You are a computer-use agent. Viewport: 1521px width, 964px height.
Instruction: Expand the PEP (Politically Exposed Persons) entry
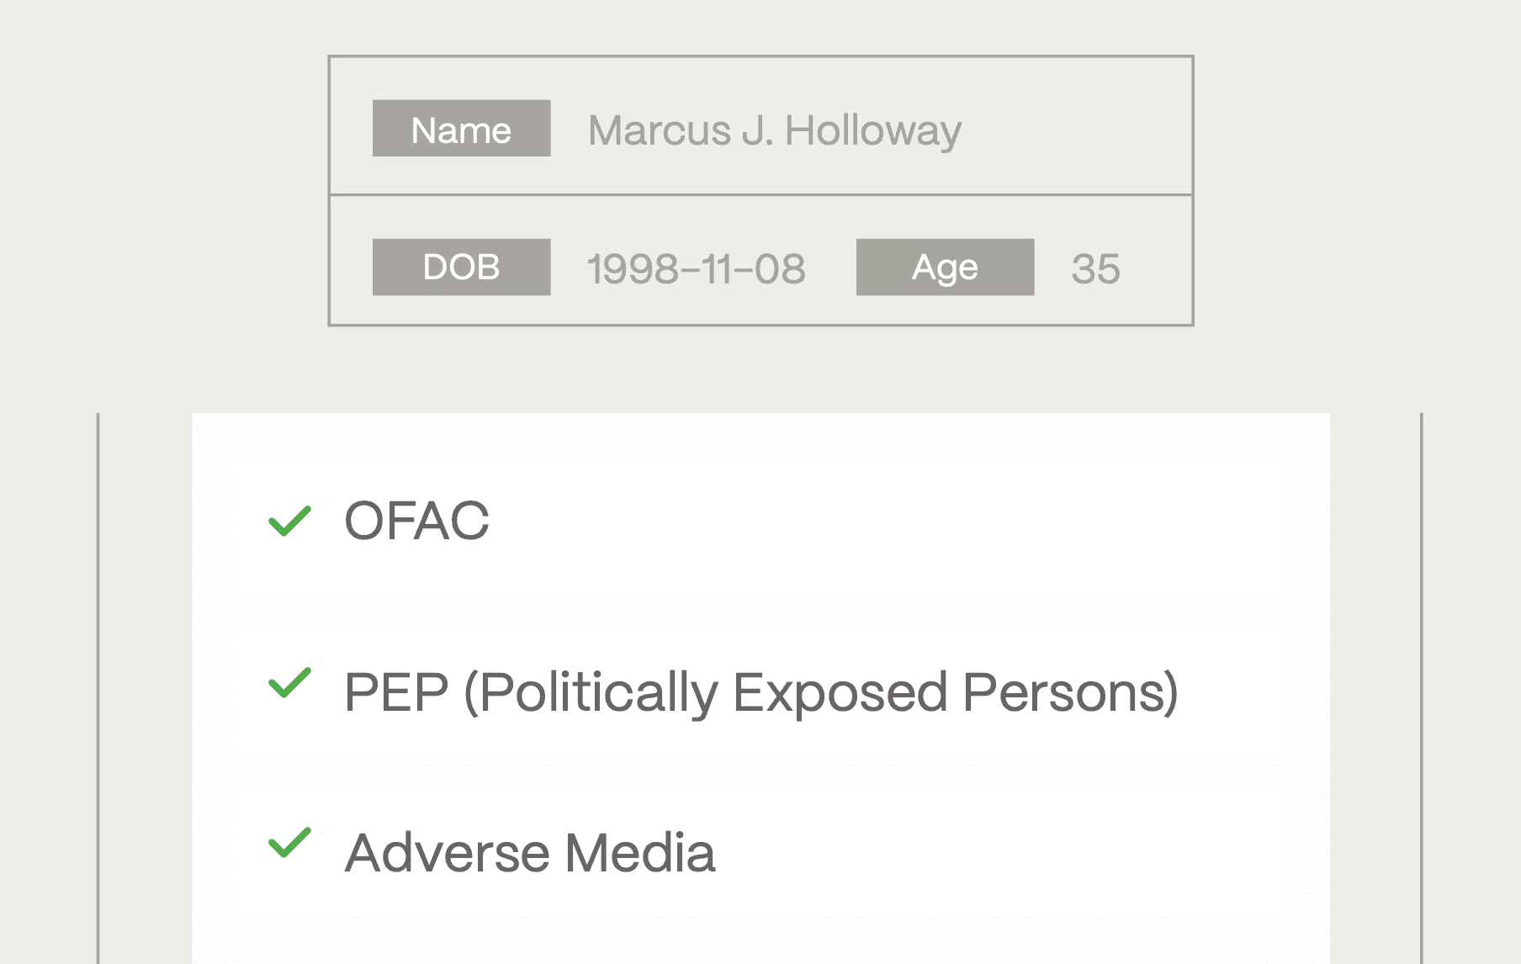(x=761, y=691)
